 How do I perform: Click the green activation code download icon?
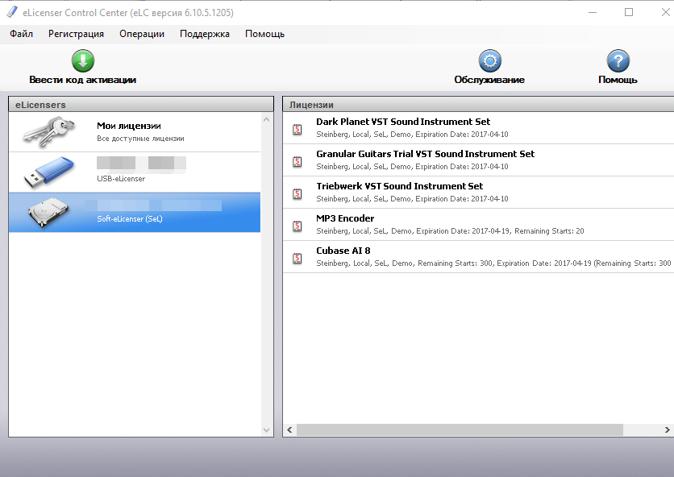(83, 60)
